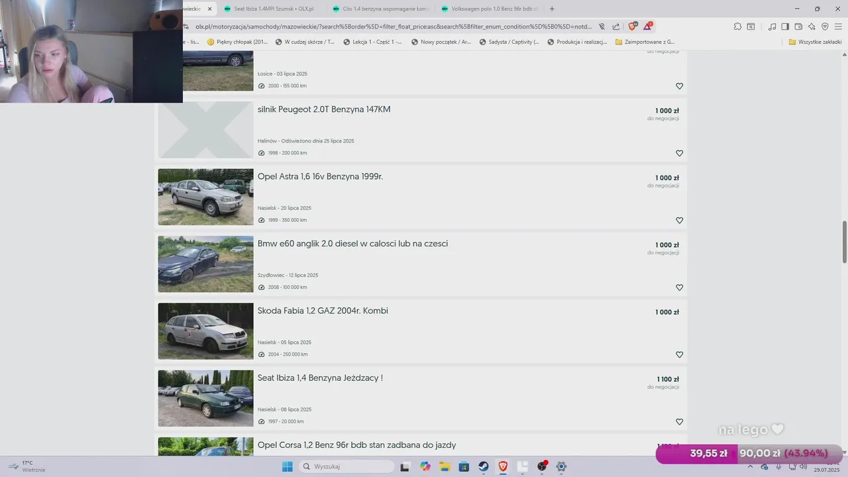Viewport: 848px width, 477px height.
Task: Click the Peugeot engine placeholder thumbnail
Action: (x=205, y=130)
